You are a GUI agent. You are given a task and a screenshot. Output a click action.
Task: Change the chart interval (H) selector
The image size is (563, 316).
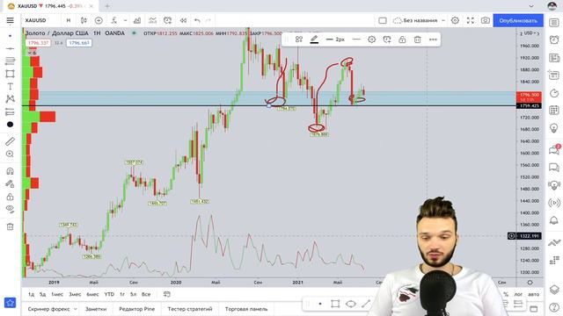(69, 20)
